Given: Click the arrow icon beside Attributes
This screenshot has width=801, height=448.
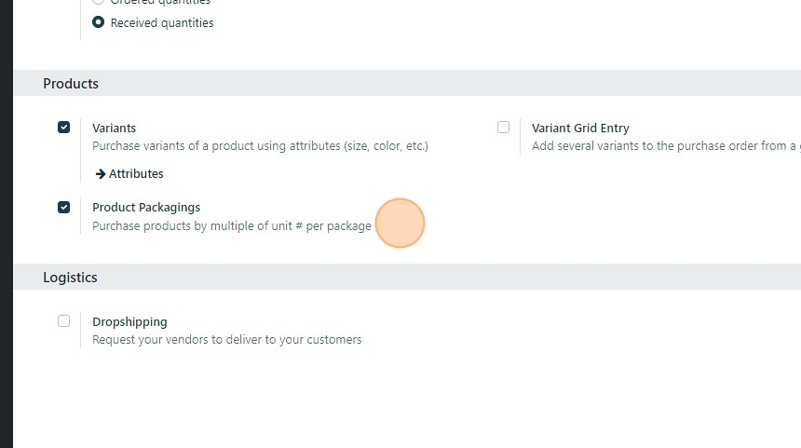Looking at the screenshot, I should coord(101,173).
